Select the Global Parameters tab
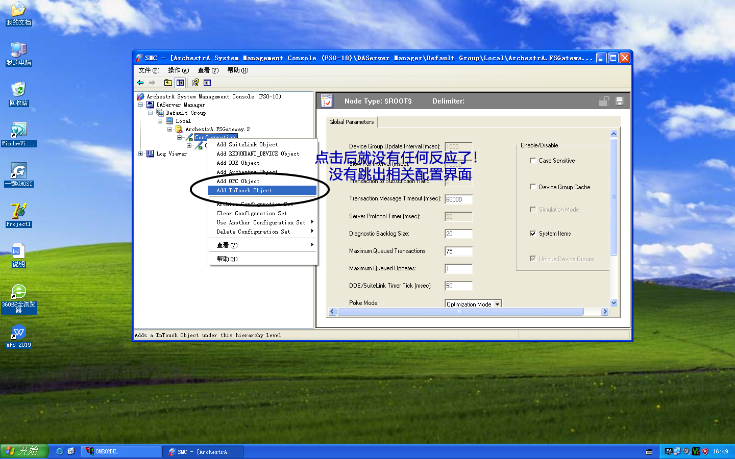The width and height of the screenshot is (735, 459). [352, 122]
